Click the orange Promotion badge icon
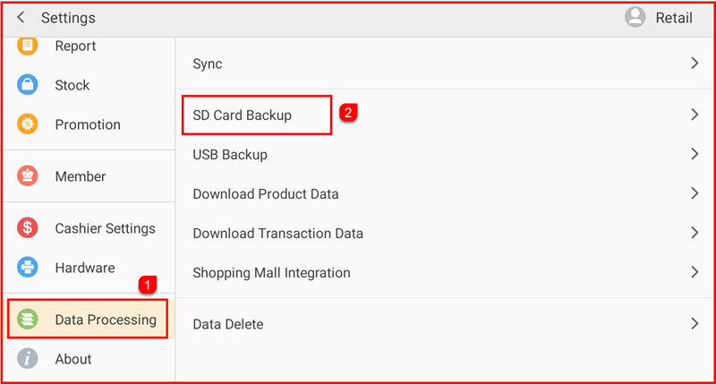 coord(28,124)
